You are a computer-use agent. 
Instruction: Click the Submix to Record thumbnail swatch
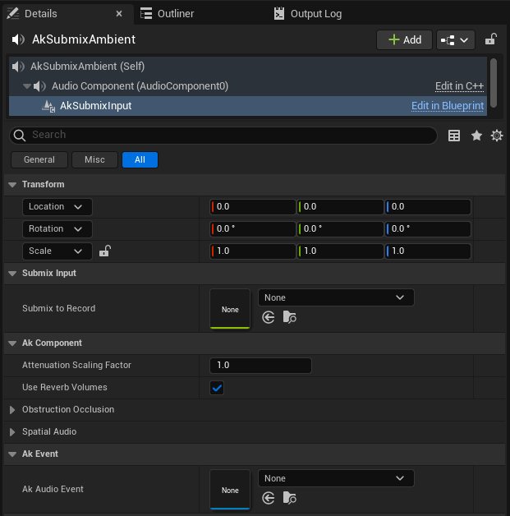[x=230, y=309]
